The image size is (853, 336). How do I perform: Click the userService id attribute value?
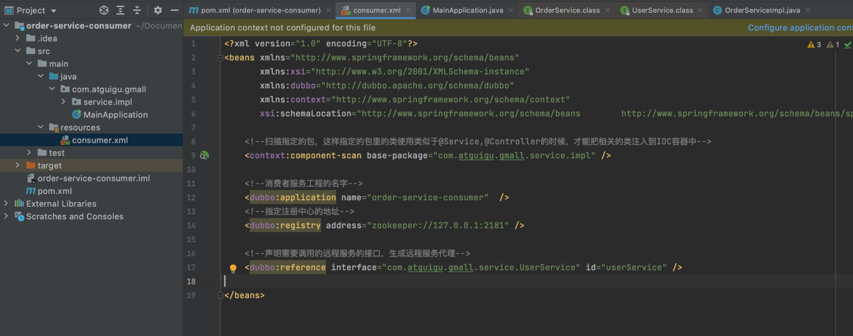[634, 267]
